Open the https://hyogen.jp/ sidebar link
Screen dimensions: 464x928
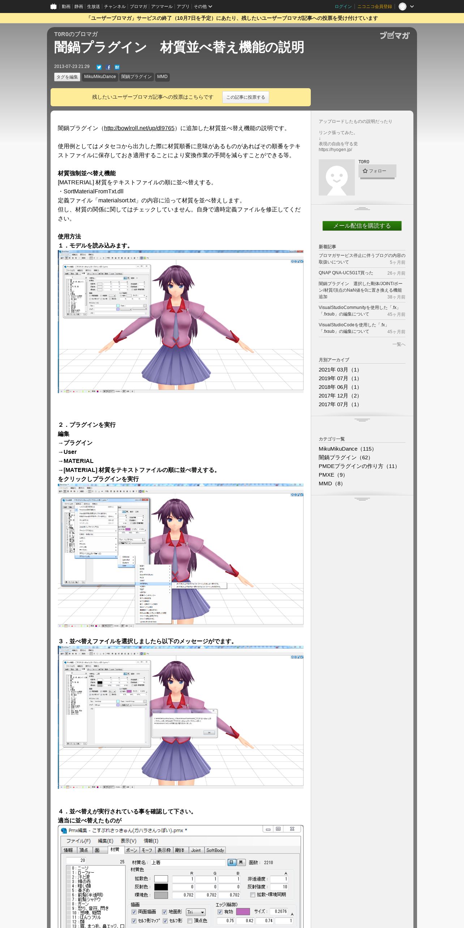point(335,150)
